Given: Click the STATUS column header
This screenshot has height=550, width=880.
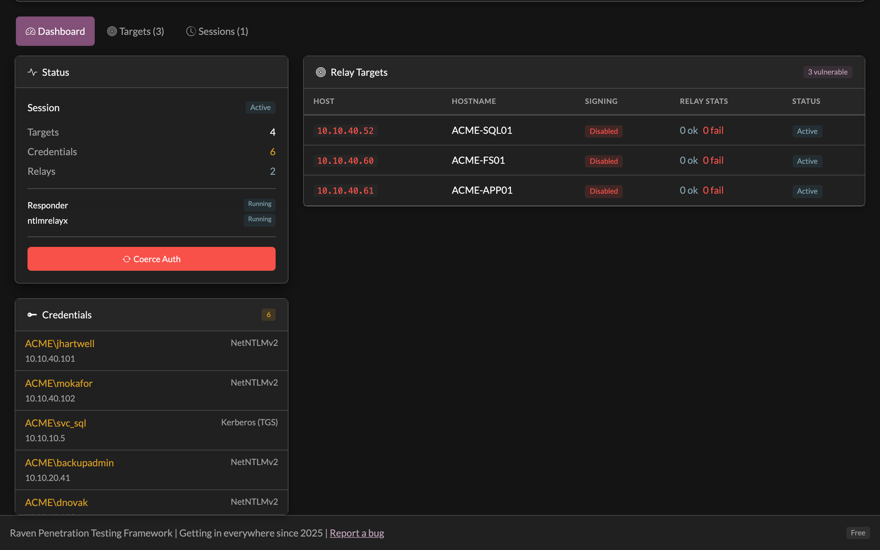Looking at the screenshot, I should (x=806, y=101).
